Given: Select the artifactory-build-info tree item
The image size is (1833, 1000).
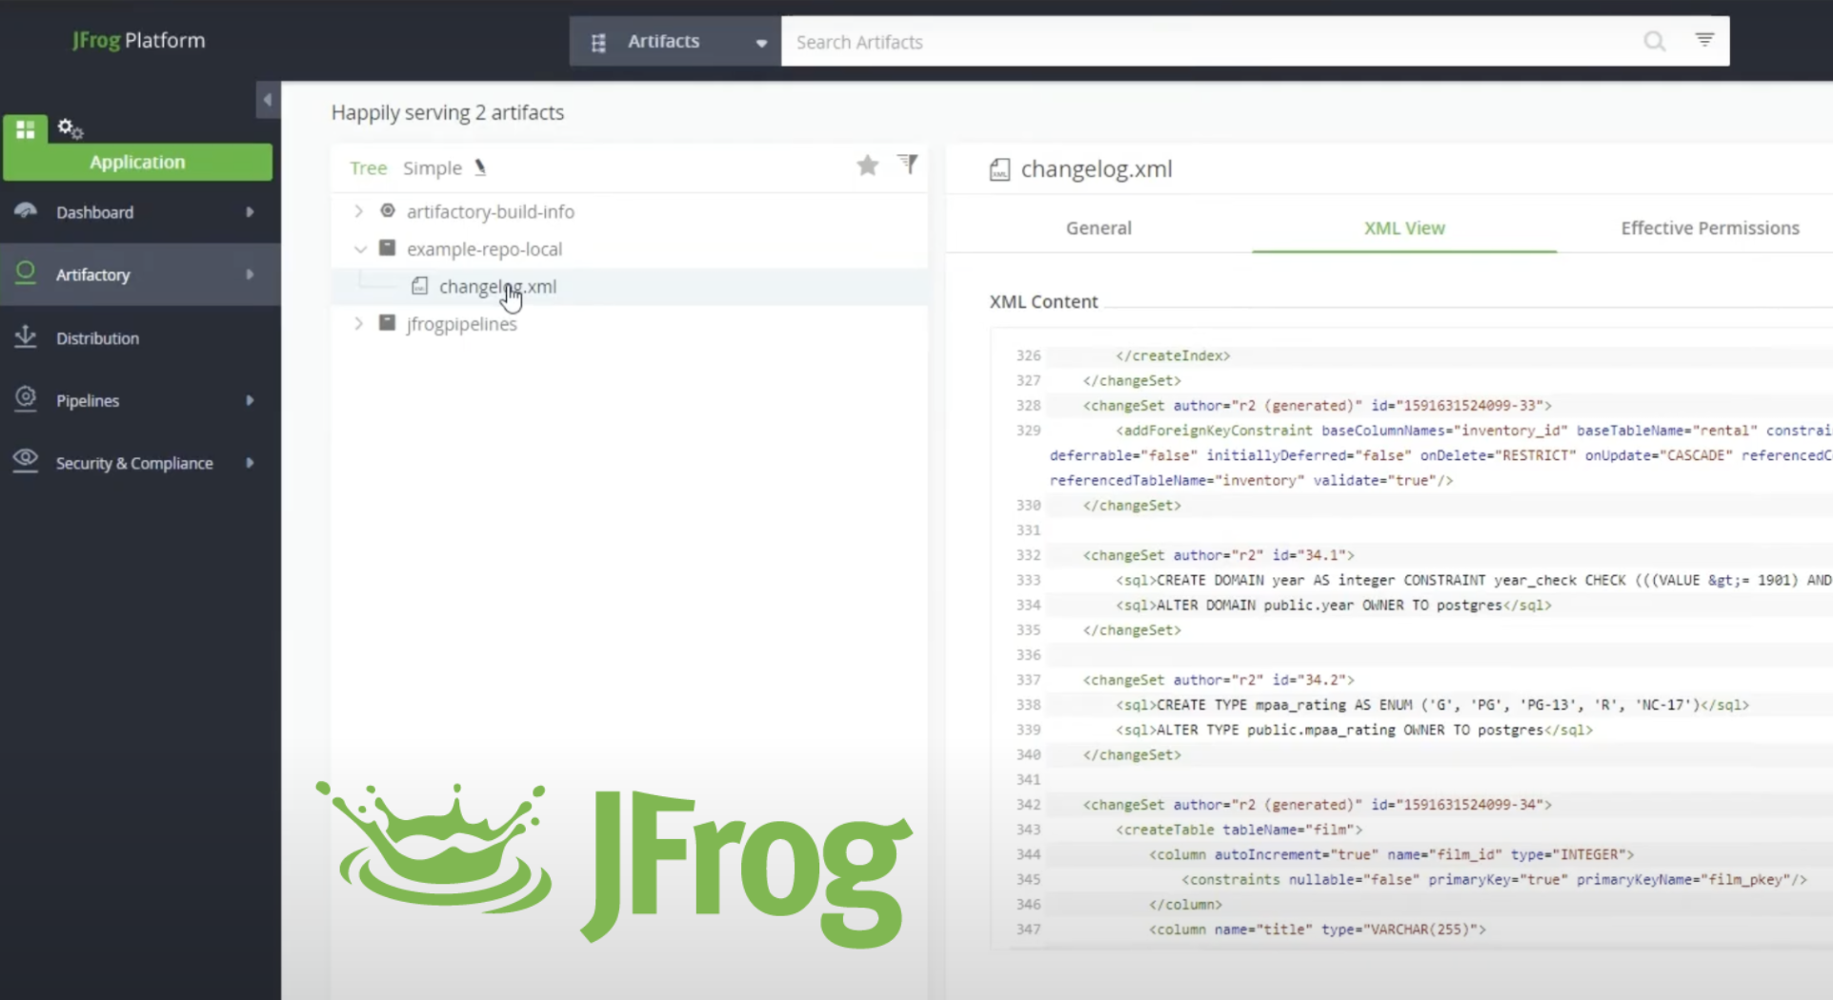Looking at the screenshot, I should [x=490, y=211].
